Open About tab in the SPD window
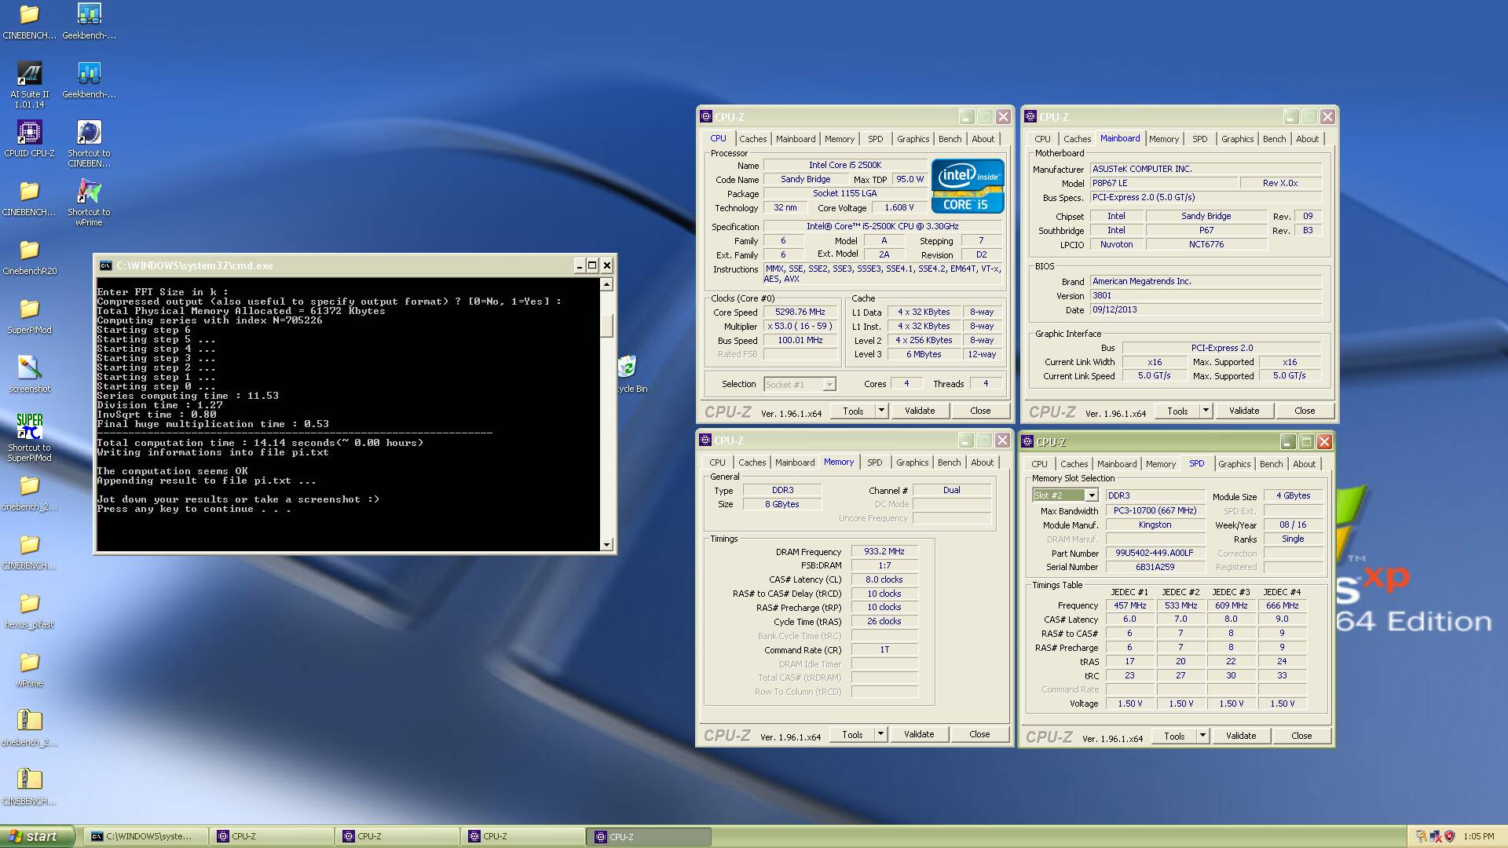The image size is (1508, 848). tap(1304, 464)
